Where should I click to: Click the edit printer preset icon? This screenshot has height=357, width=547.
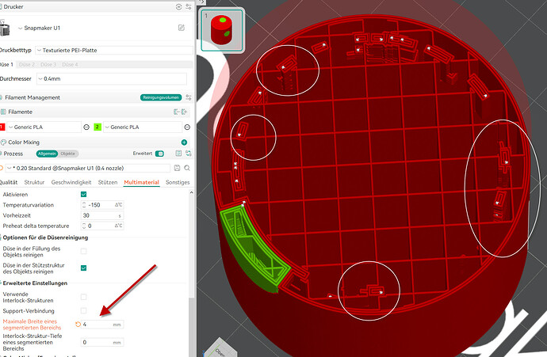182,28
